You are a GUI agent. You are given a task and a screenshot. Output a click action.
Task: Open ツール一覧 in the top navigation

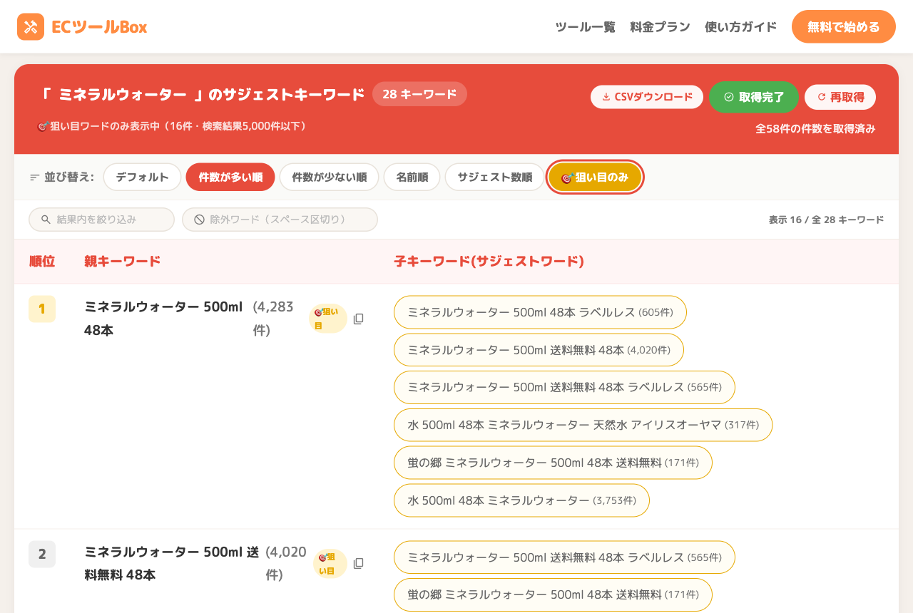click(585, 27)
